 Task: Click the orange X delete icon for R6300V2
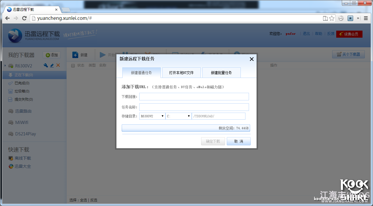point(58,65)
